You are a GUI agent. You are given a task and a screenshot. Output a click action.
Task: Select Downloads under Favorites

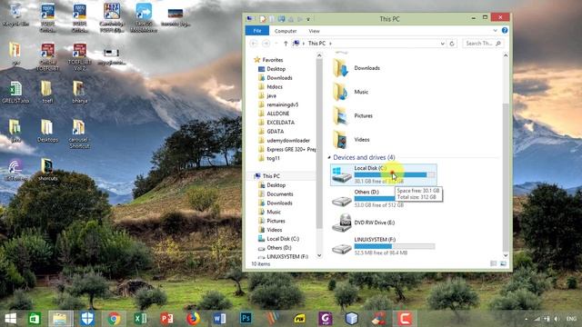(279, 78)
